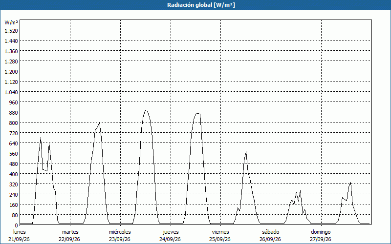Click the 25/09/26 date label

[x=220, y=239]
